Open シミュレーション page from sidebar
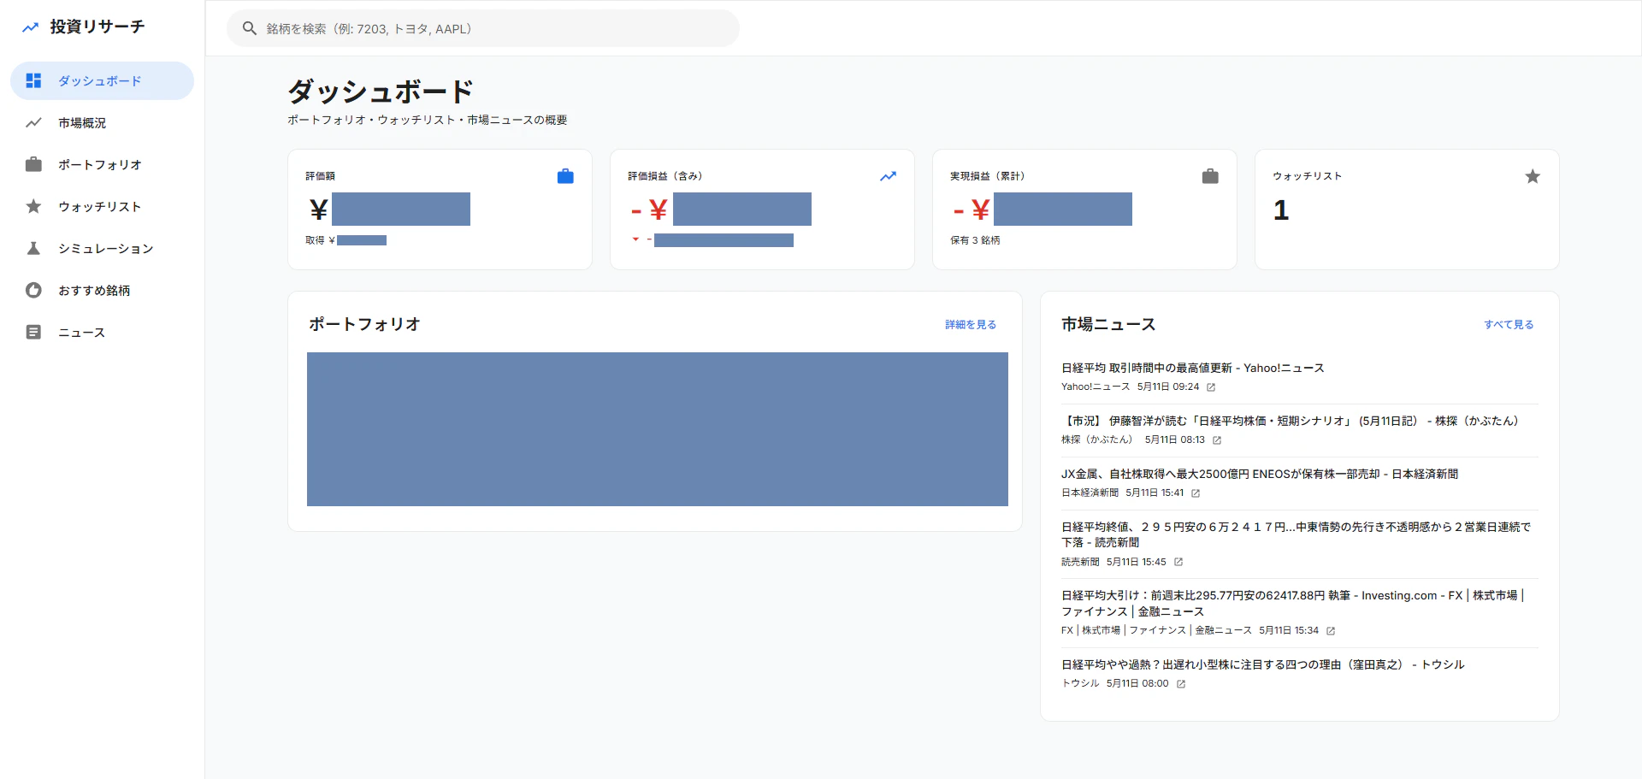The image size is (1642, 779). pos(102,248)
